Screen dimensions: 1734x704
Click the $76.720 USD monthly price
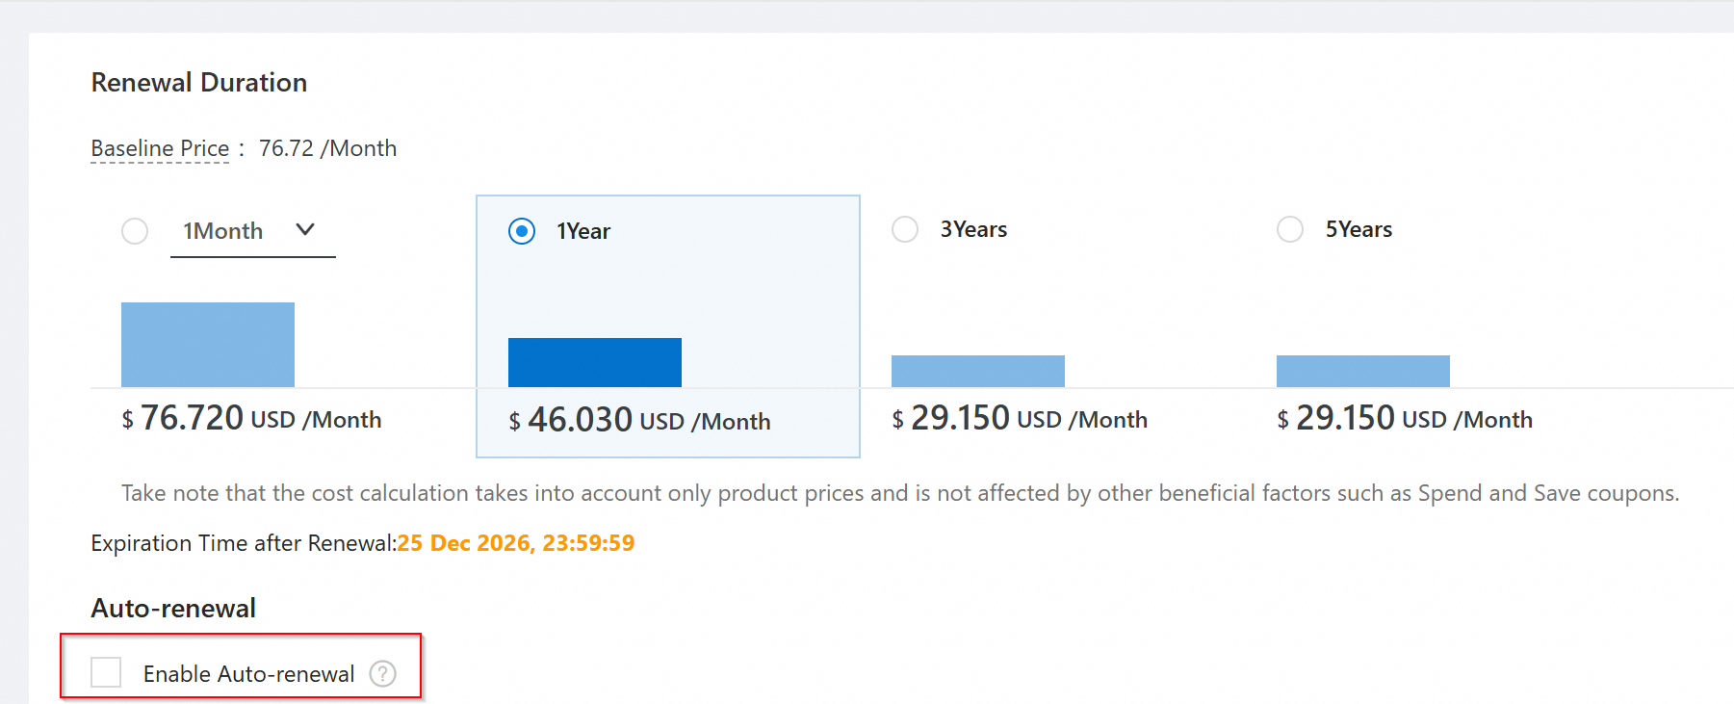tap(251, 419)
